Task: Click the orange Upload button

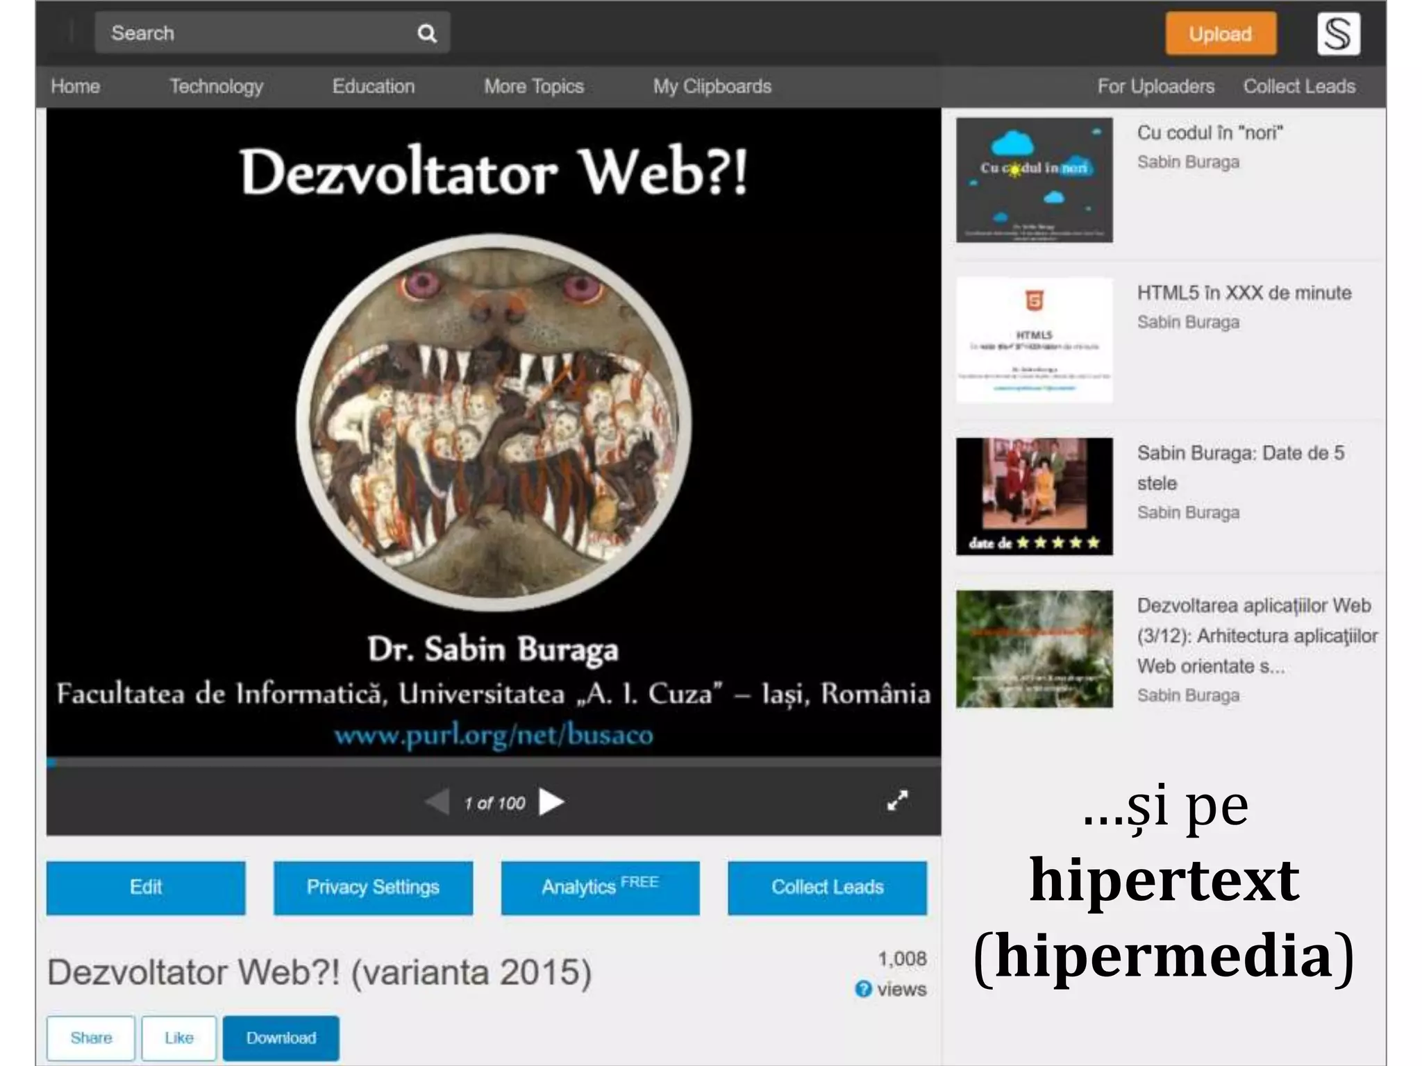Action: [1221, 33]
